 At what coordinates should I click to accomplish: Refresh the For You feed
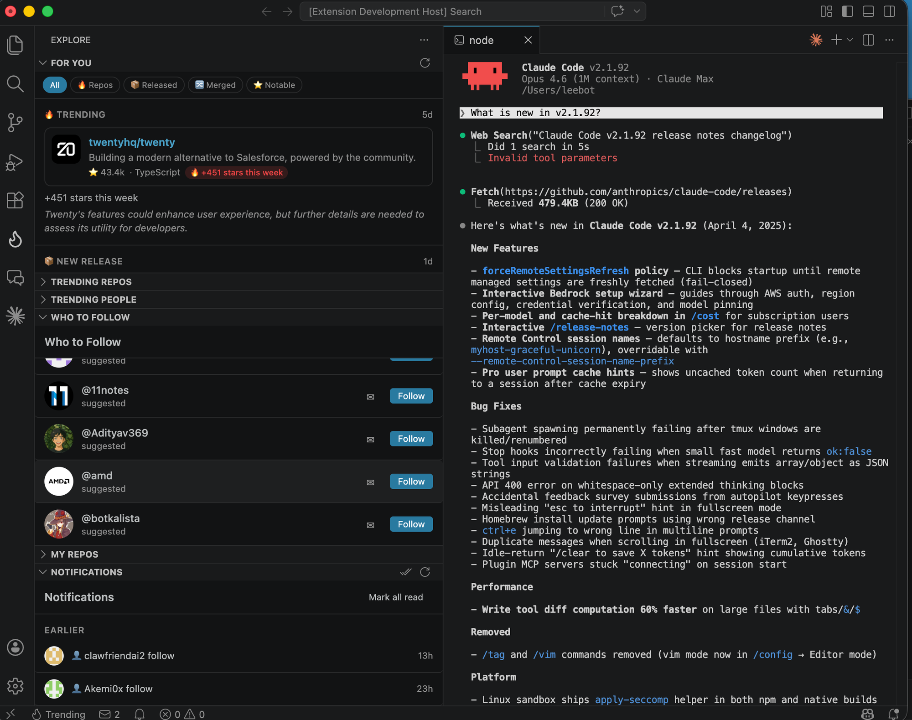pyautogui.click(x=425, y=63)
